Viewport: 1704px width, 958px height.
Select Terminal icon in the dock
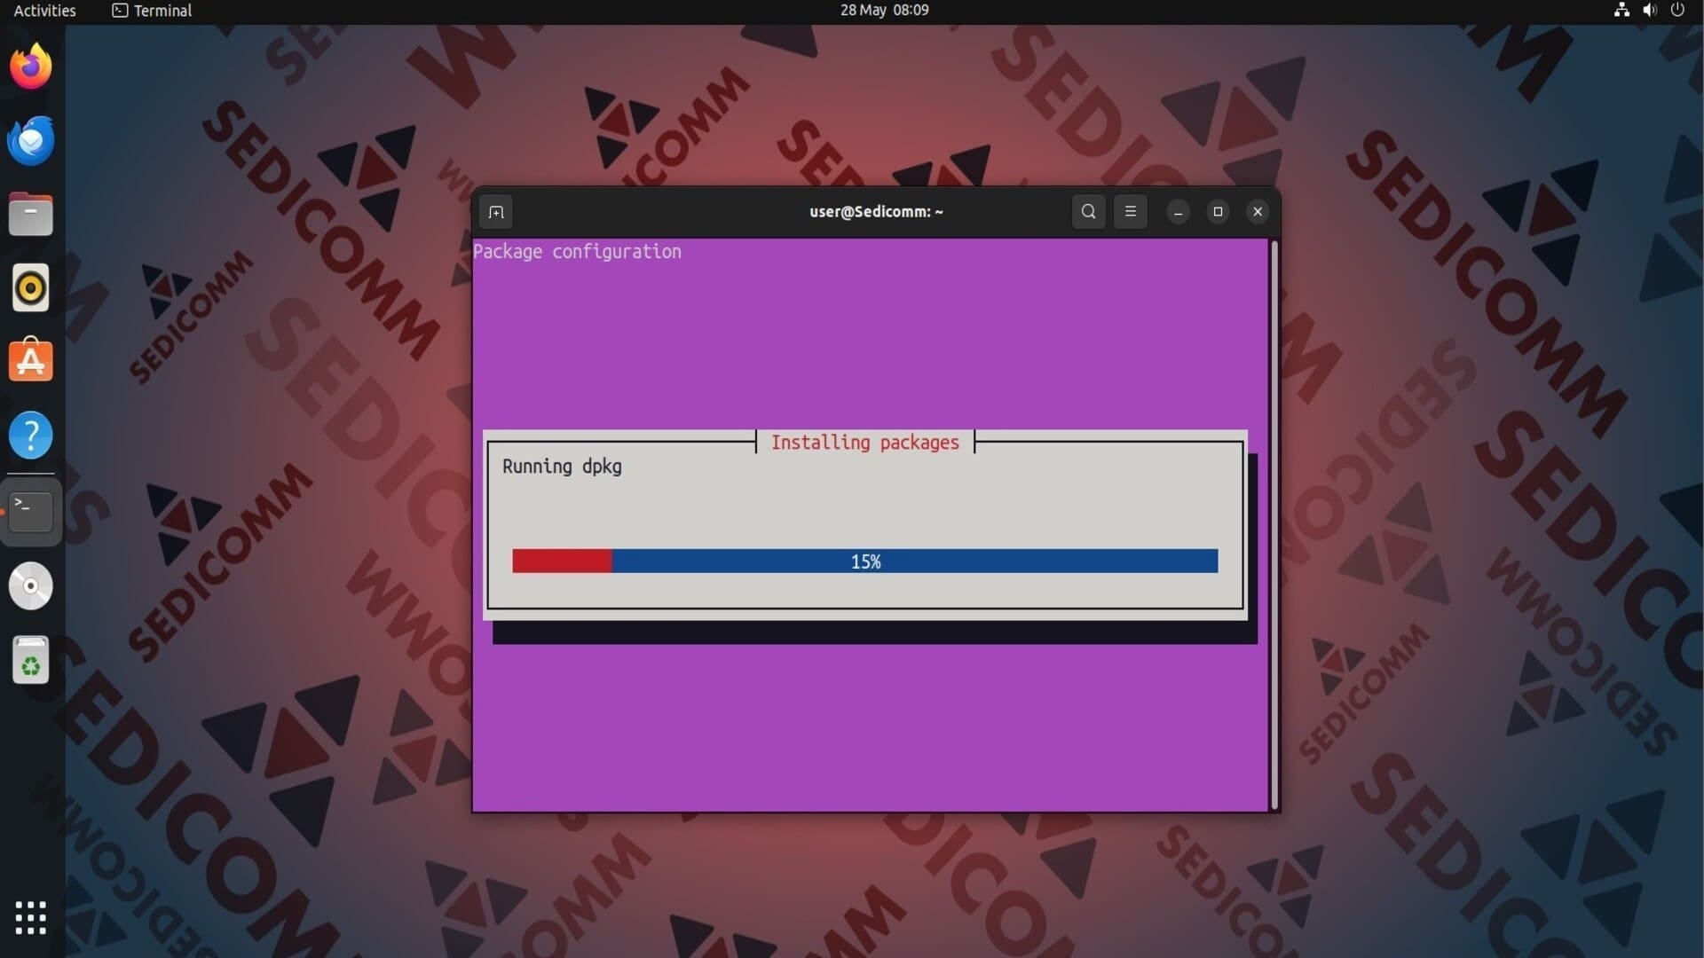(31, 511)
